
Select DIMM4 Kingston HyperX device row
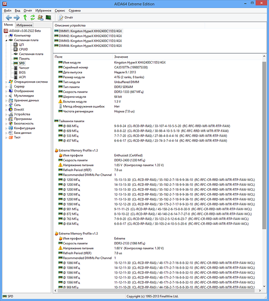88,46
